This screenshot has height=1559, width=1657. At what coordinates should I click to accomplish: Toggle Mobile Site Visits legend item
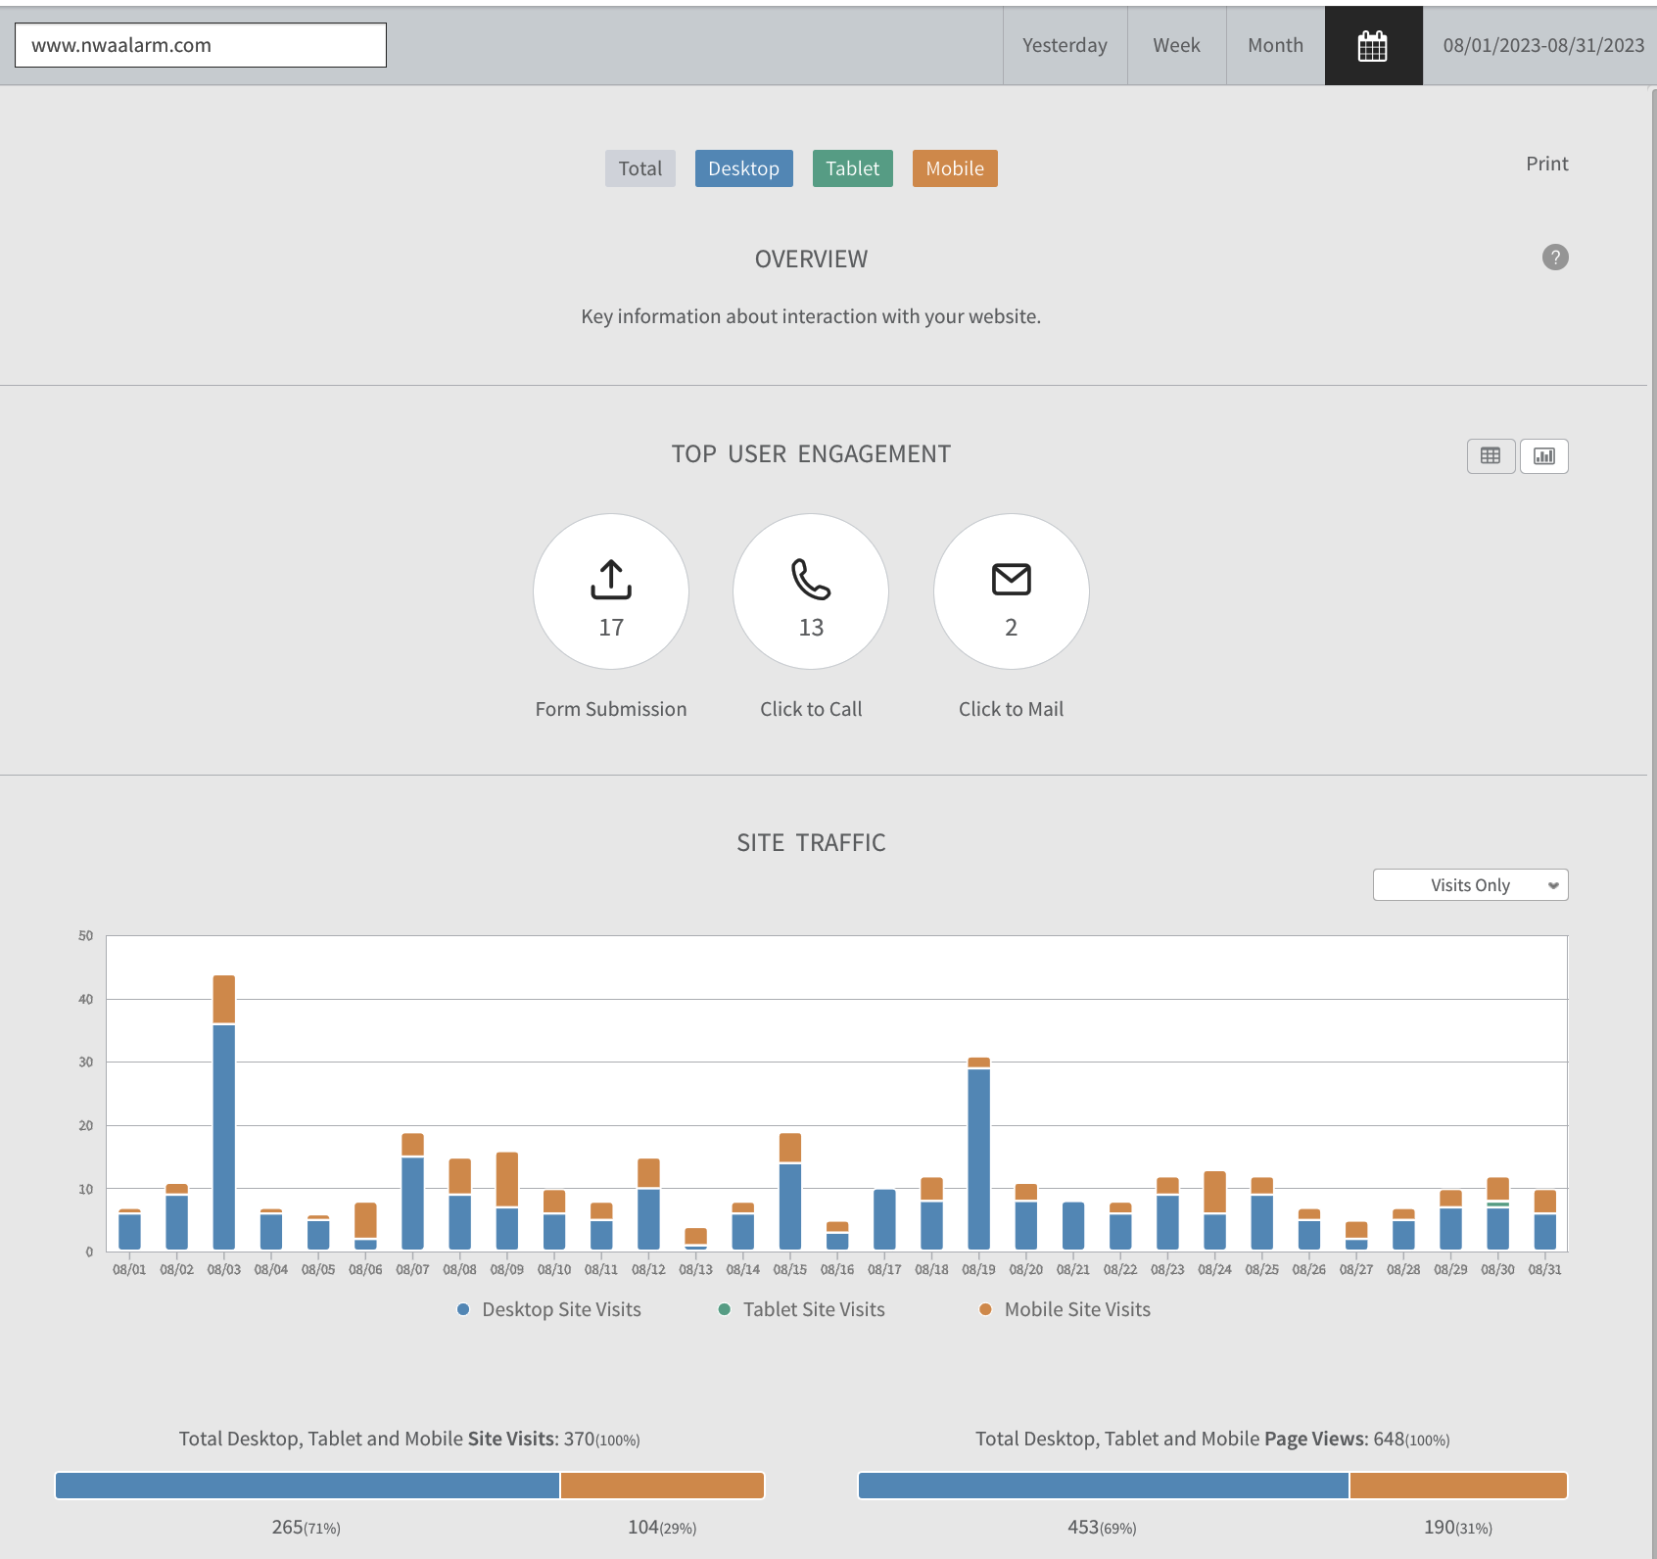pyautogui.click(x=1065, y=1309)
